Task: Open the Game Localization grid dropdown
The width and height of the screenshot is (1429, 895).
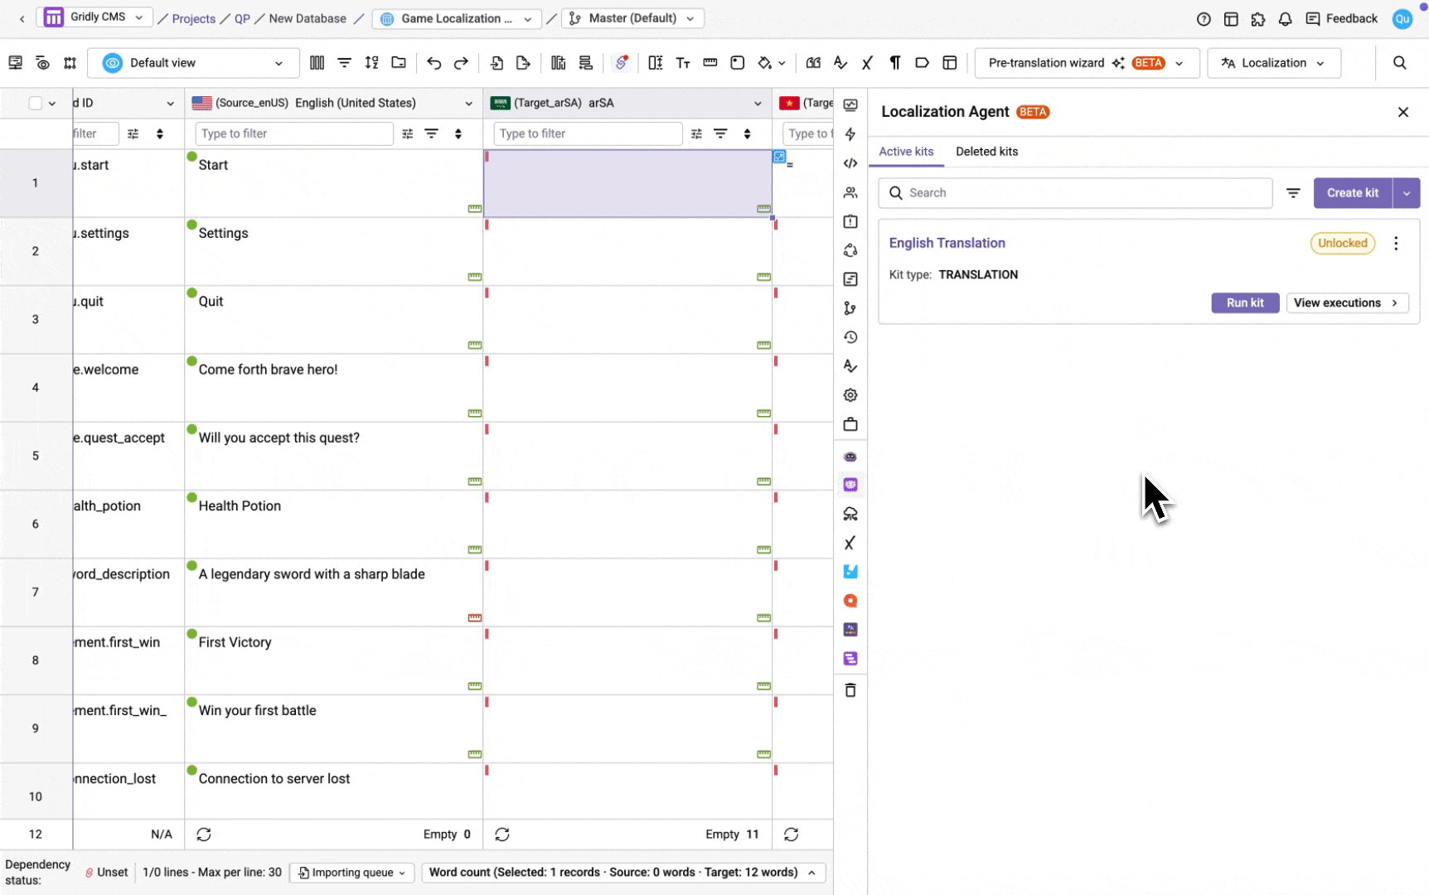Action: pos(457,18)
